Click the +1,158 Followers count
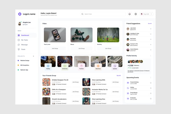The height and width of the screenshot is (114, 171). click(133, 66)
